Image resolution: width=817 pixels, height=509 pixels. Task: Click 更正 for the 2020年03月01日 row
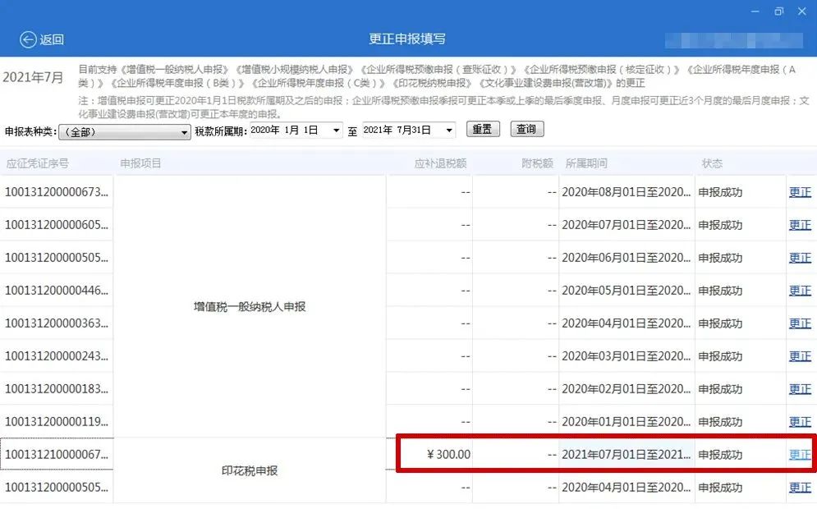[800, 356]
